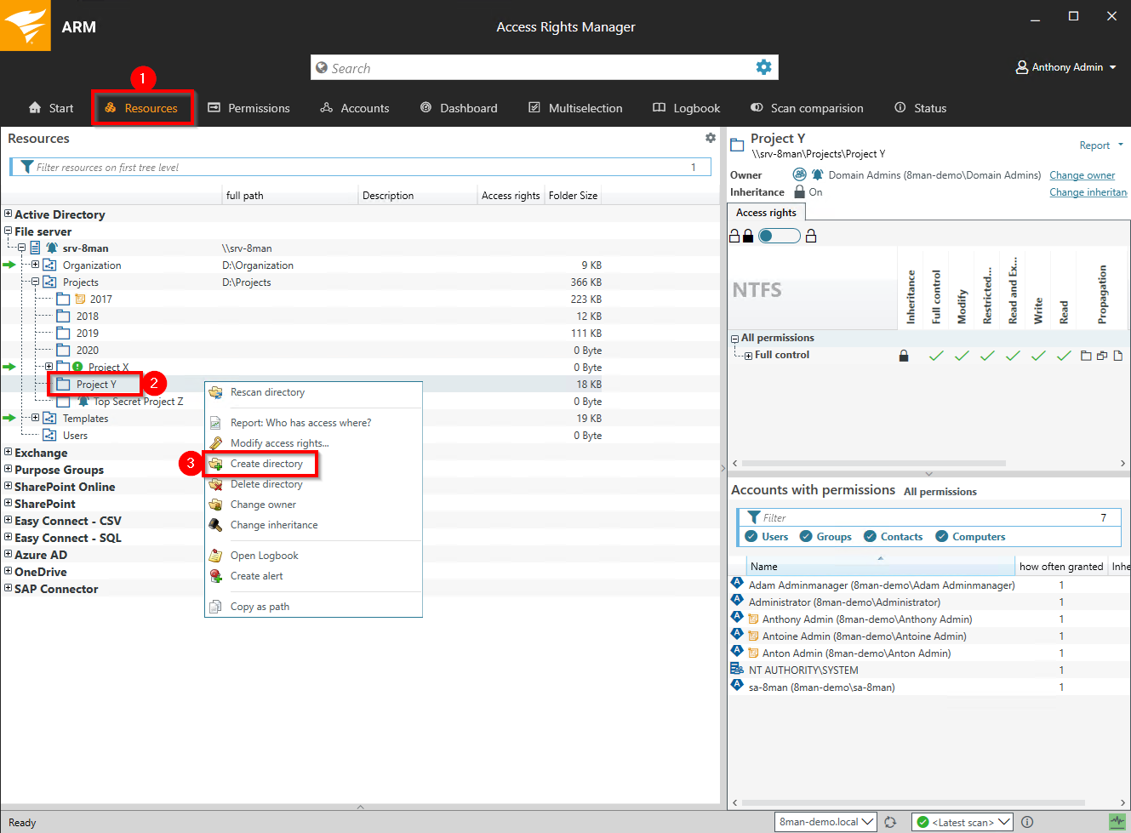
Task: Open the 8man-demo.local domain dropdown
Action: 825,822
